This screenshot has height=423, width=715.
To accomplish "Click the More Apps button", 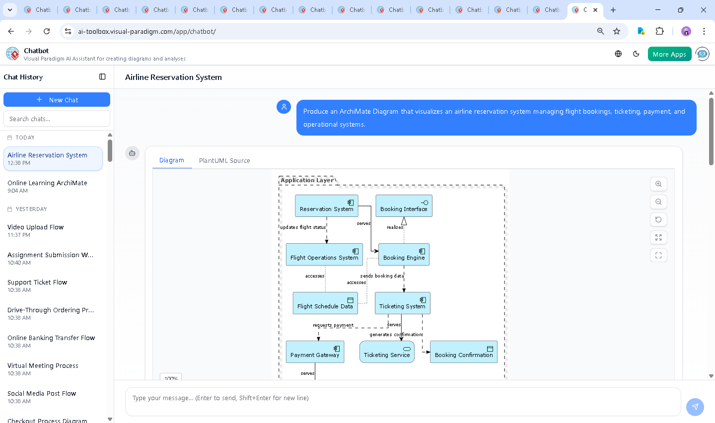I will pyautogui.click(x=669, y=54).
